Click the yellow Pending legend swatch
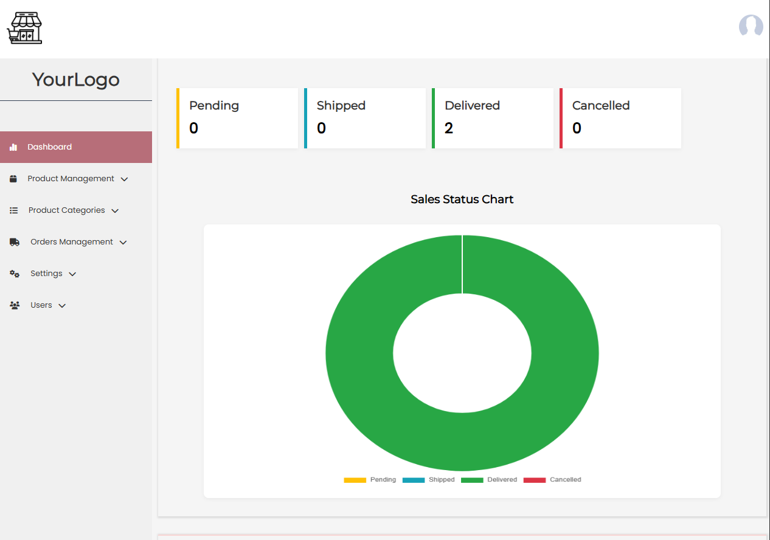770x540 pixels. pyautogui.click(x=355, y=480)
